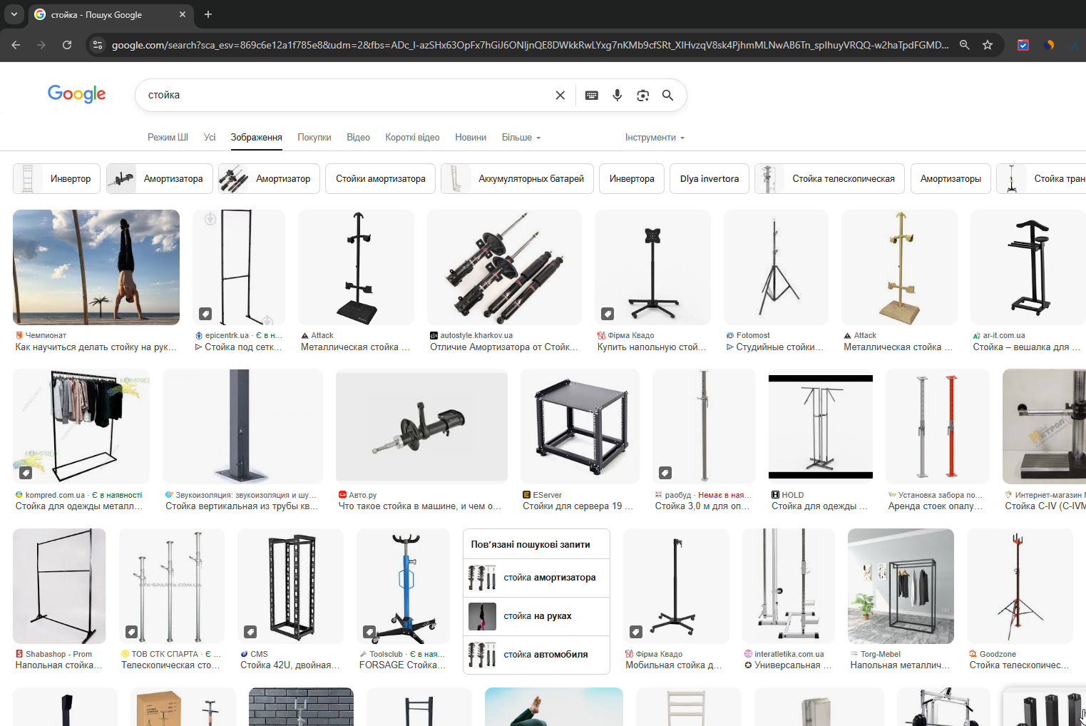Image resolution: width=1086 pixels, height=726 pixels.
Task: Click the search input field with 'стойка'
Action: pos(346,96)
